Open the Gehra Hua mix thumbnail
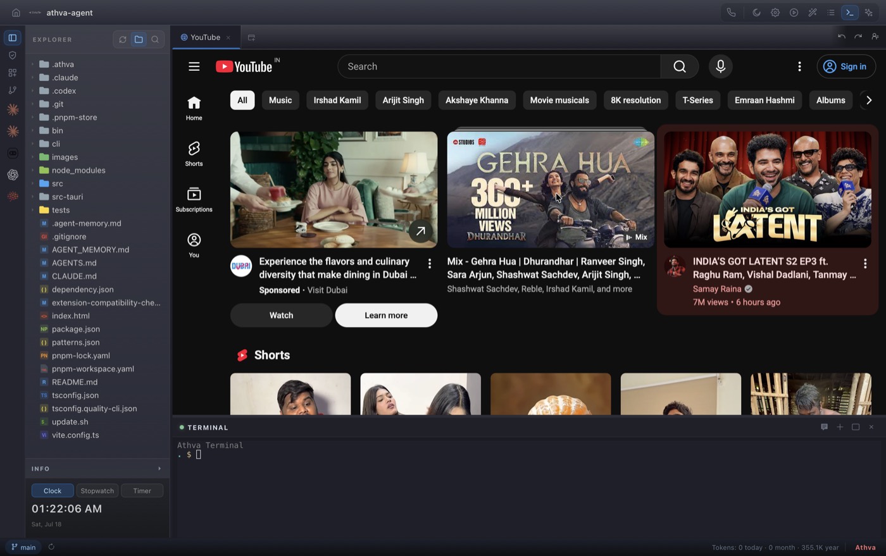 point(551,189)
